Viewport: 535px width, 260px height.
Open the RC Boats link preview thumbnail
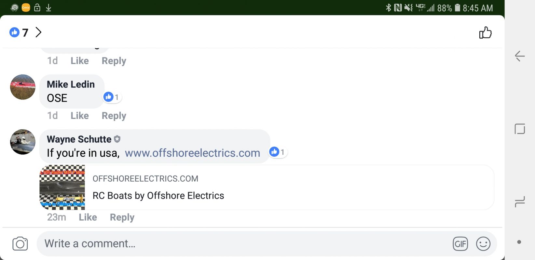(x=62, y=188)
